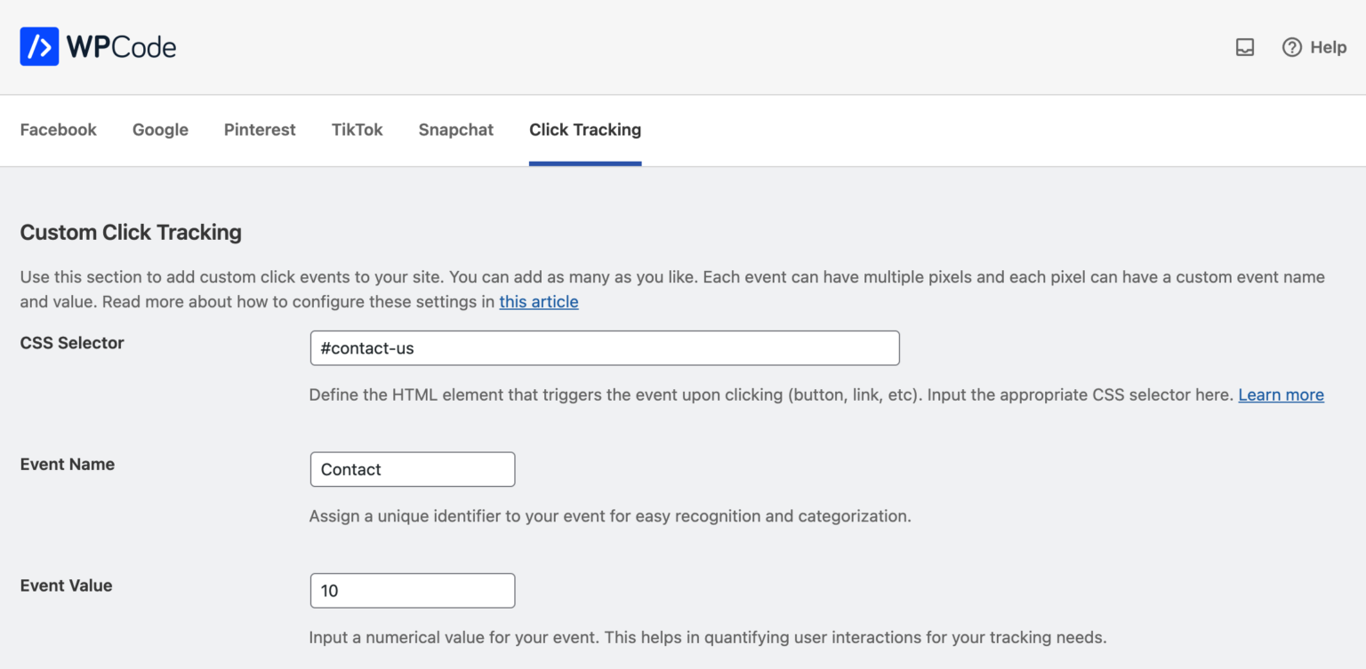Click the Custom Click Tracking heading

click(130, 232)
